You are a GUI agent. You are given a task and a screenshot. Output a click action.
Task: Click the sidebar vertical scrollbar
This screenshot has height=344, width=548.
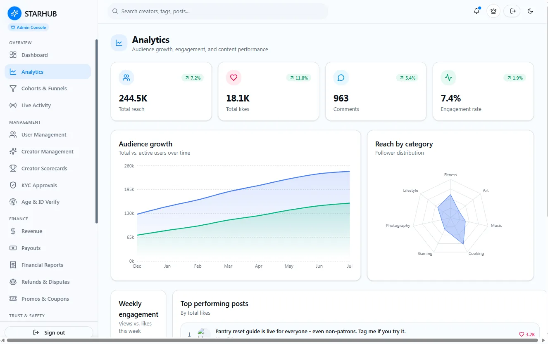tap(97, 131)
